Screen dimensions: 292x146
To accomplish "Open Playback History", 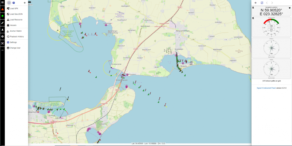I will [x=17, y=36].
